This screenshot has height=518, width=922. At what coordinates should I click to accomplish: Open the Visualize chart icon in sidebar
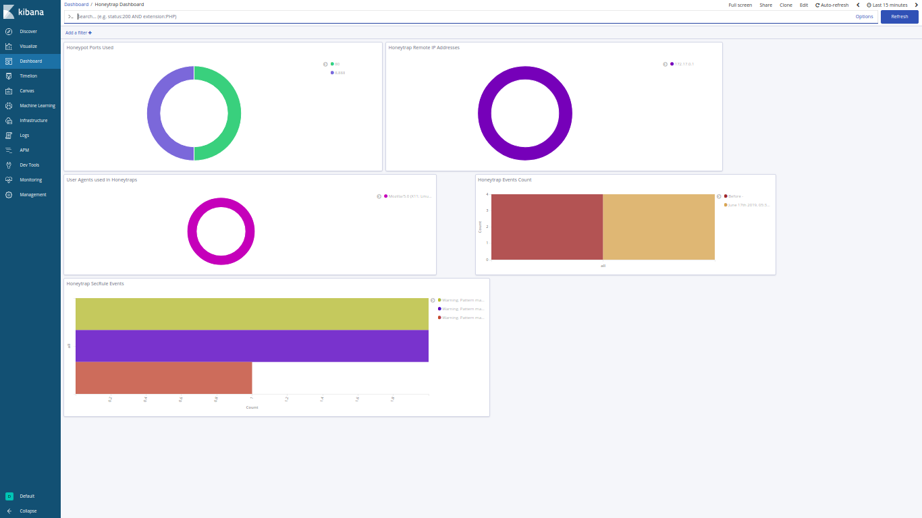coord(9,47)
